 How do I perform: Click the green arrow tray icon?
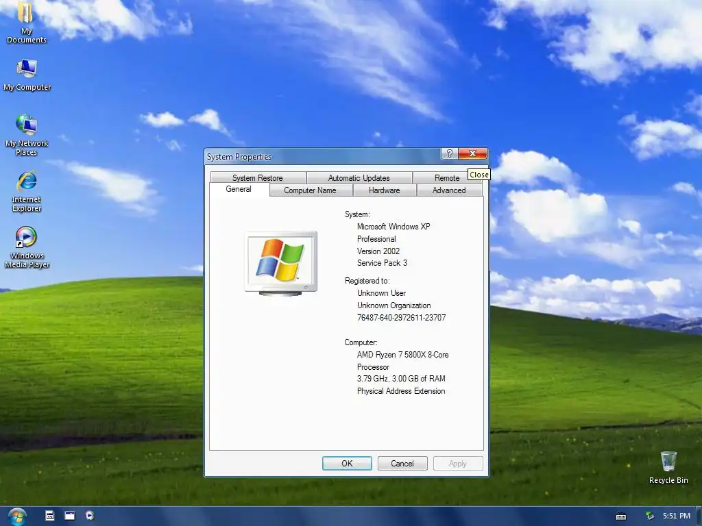[650, 516]
